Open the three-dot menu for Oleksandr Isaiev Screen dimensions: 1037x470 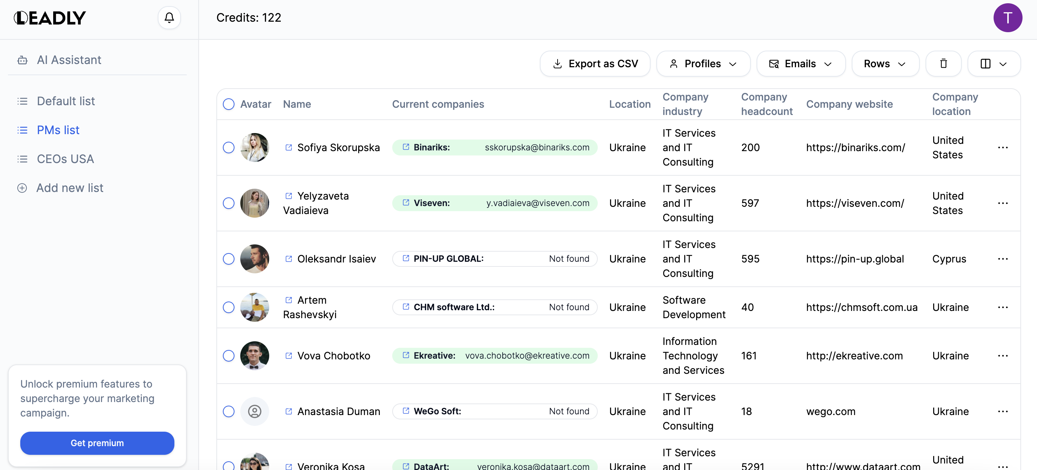[1003, 259]
